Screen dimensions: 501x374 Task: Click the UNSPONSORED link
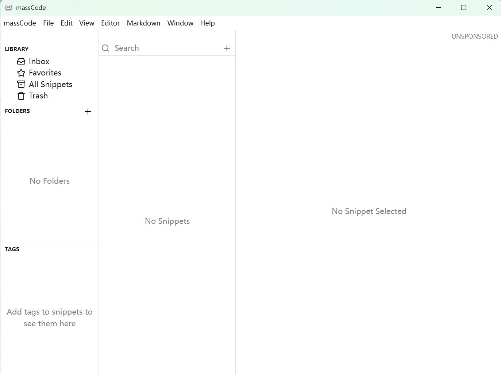(474, 36)
